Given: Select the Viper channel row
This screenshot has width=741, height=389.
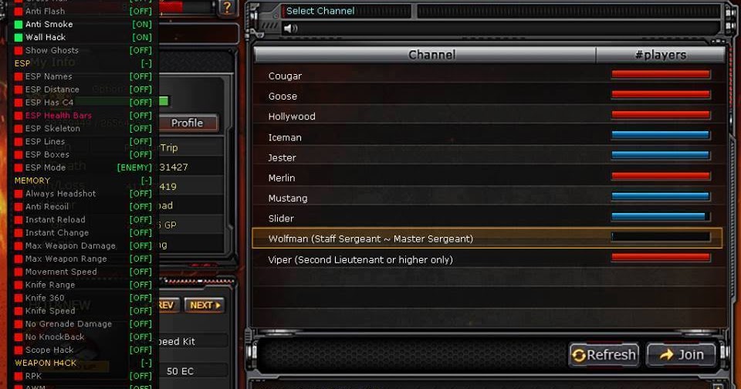Looking at the screenshot, I should click(x=488, y=259).
